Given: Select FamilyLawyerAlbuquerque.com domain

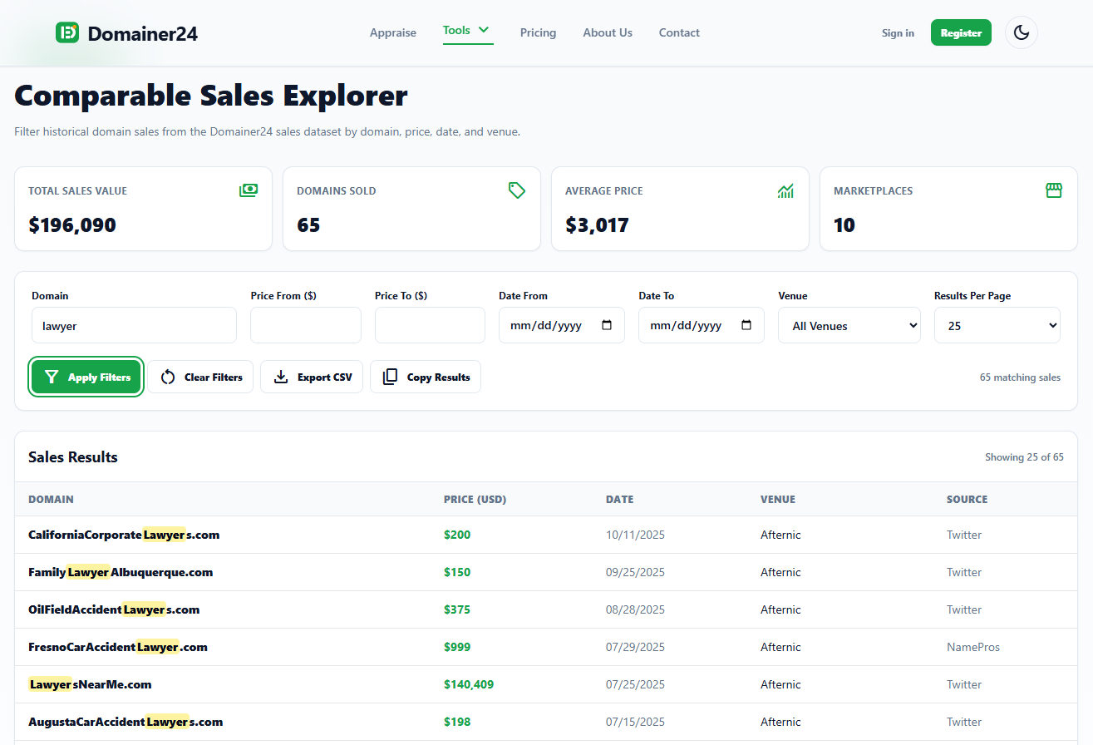Looking at the screenshot, I should pos(121,572).
